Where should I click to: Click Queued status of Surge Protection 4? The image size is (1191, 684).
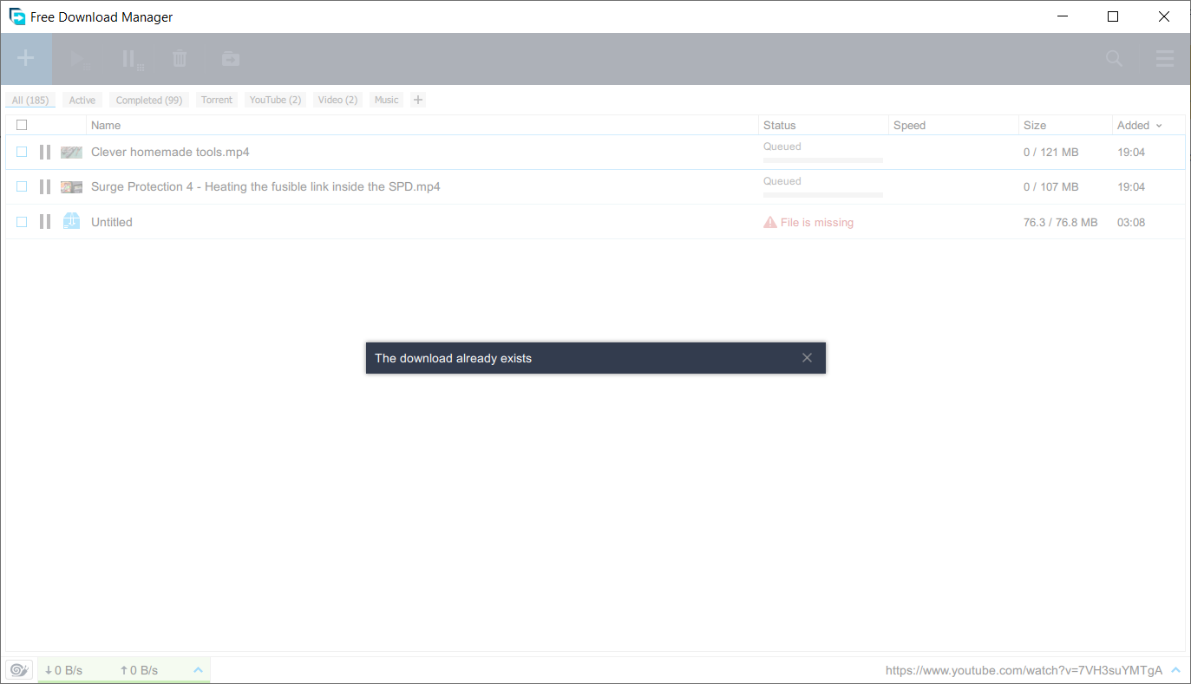tap(782, 181)
